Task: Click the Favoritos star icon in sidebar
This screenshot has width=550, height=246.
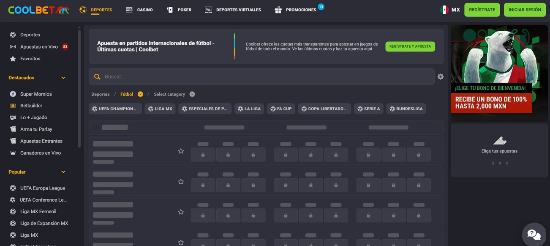Action: [x=13, y=59]
